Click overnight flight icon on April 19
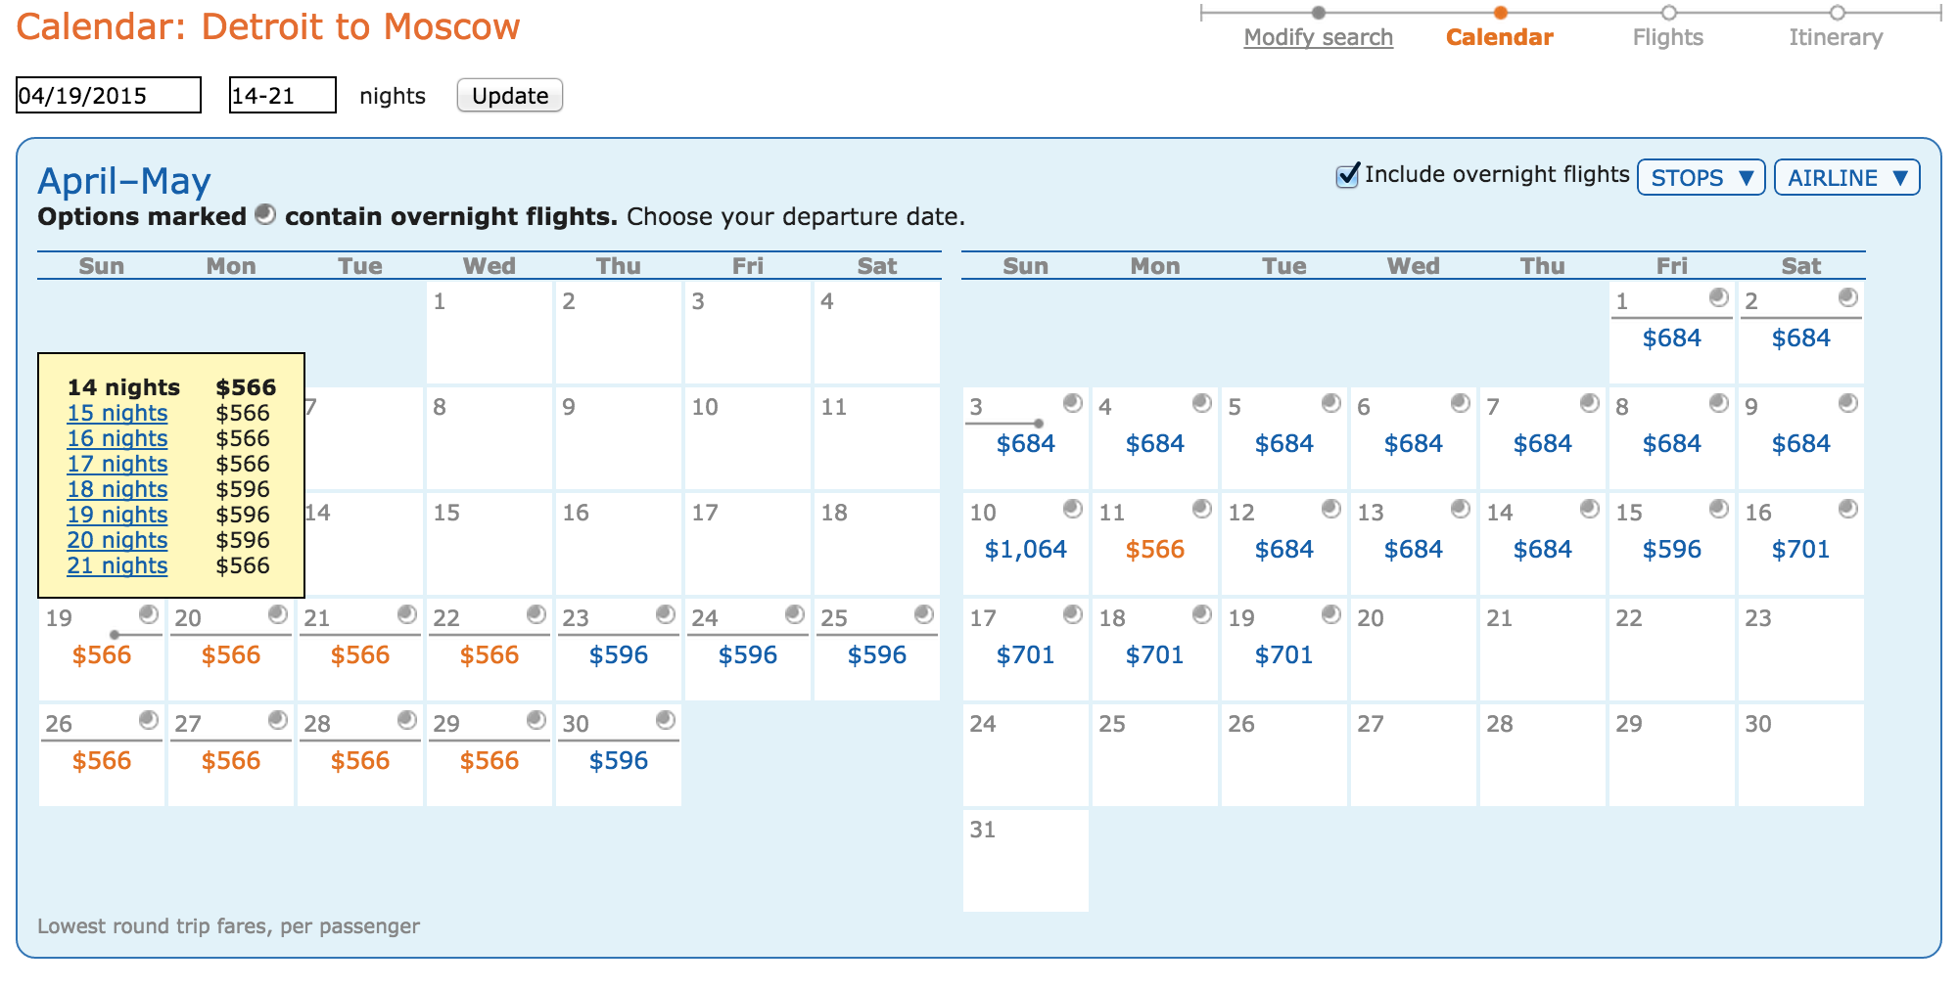Screen dimensions: 1958x990 click(149, 614)
